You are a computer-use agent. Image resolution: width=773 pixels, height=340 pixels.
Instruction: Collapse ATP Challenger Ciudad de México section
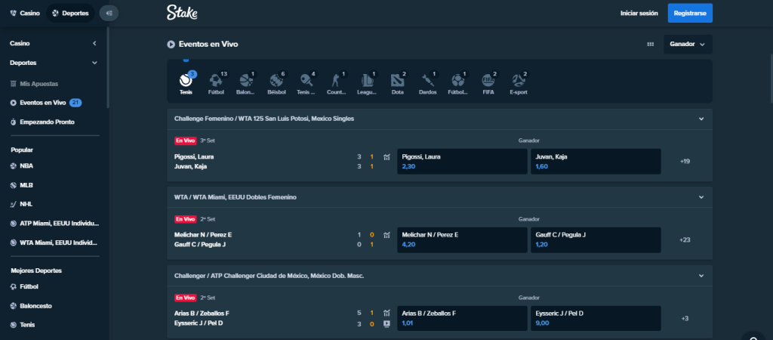(x=701, y=276)
